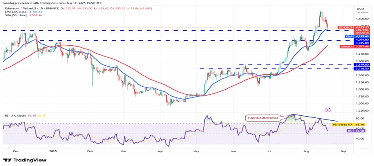Image resolution: width=374 pixels, height=166 pixels.
Task: Select the Ethereum / TetherUS symbol title
Action: click(32, 9)
